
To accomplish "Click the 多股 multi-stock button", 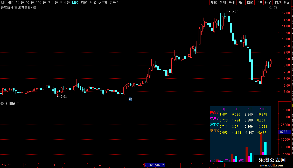I will [232, 2].
